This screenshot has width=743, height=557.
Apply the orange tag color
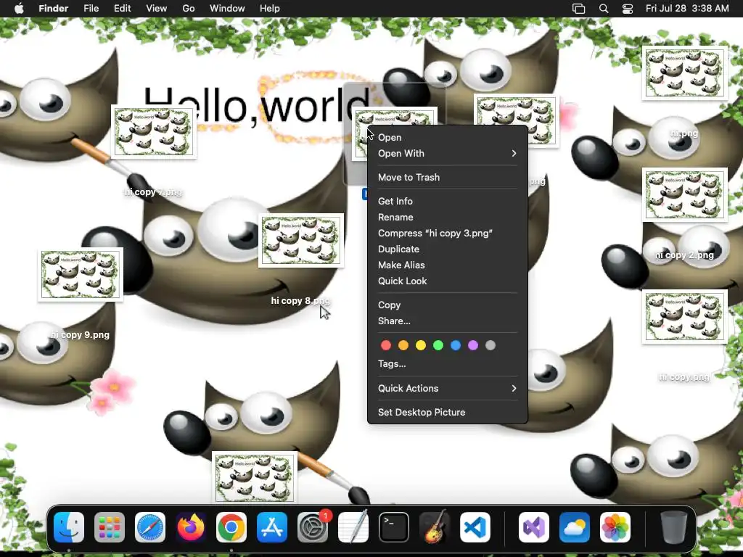pyautogui.click(x=403, y=345)
